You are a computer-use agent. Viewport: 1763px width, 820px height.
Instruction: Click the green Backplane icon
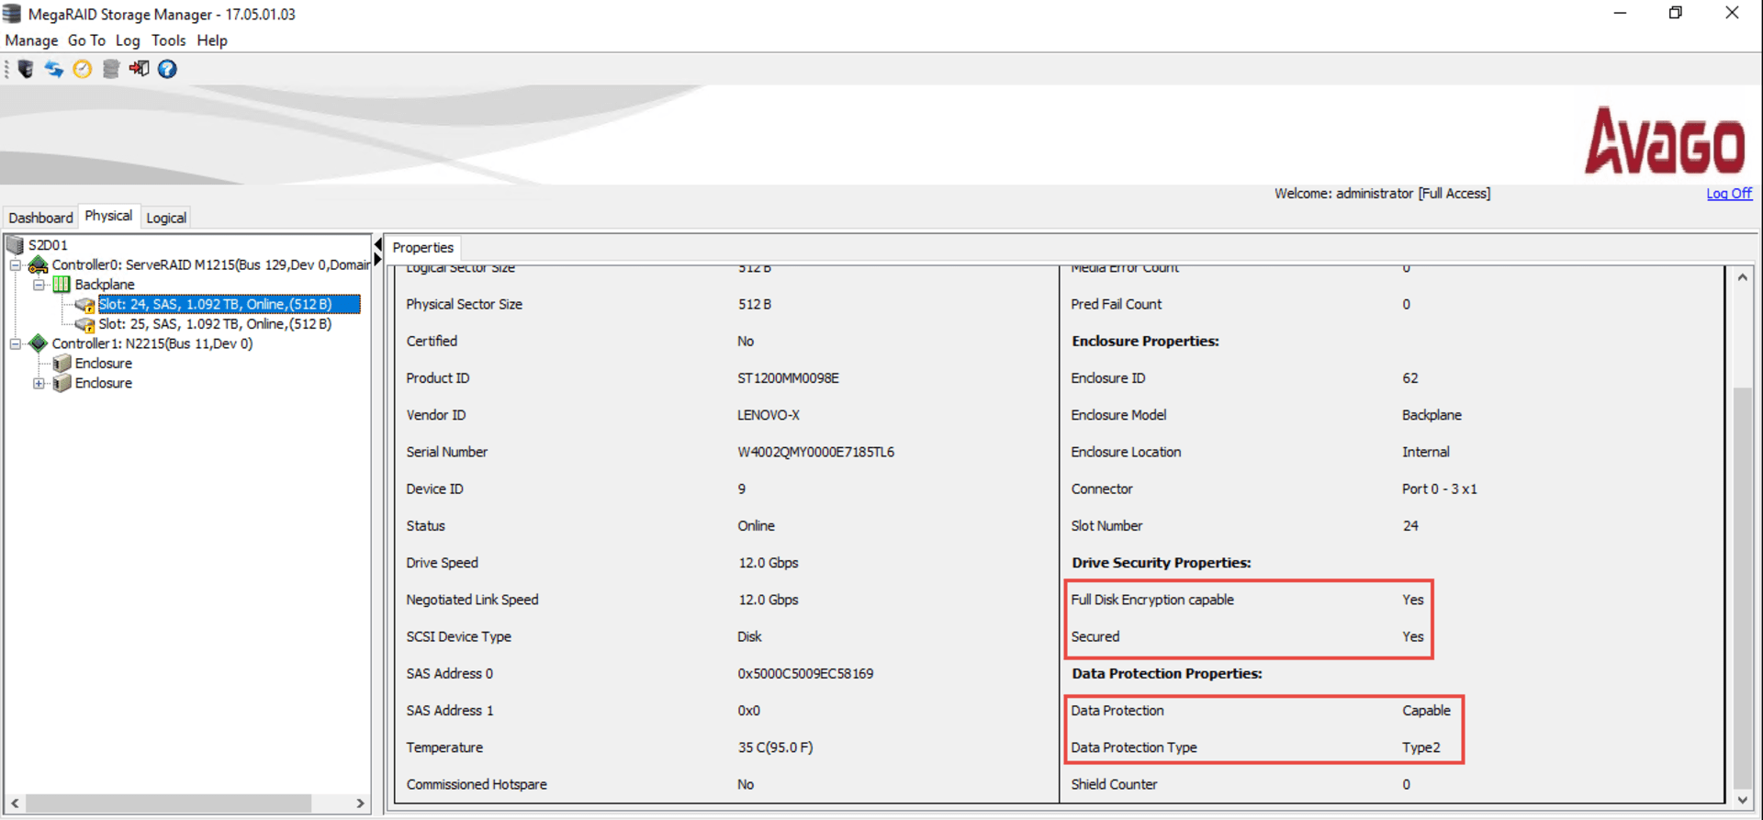click(62, 285)
